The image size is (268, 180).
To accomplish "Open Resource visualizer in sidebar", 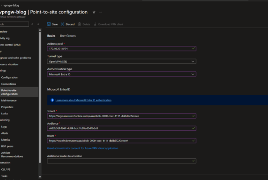I will (9, 64).
